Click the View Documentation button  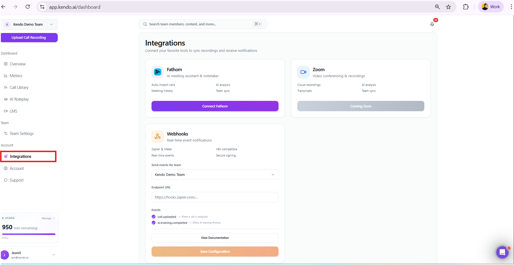(x=215, y=238)
